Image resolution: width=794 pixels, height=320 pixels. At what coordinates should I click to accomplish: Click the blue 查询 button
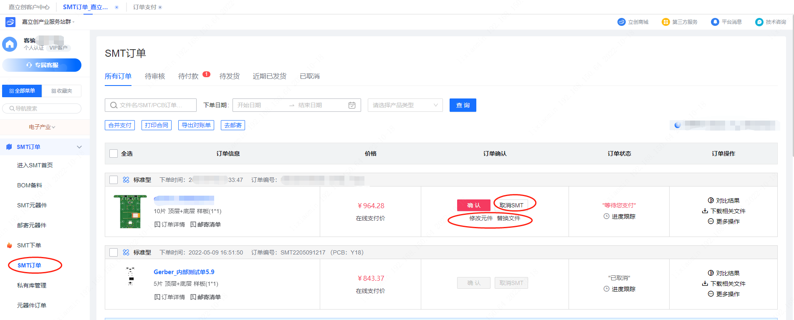[463, 105]
